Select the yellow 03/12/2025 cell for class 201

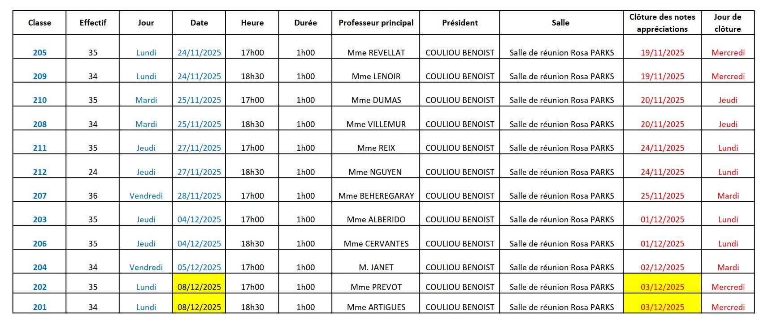click(662, 307)
